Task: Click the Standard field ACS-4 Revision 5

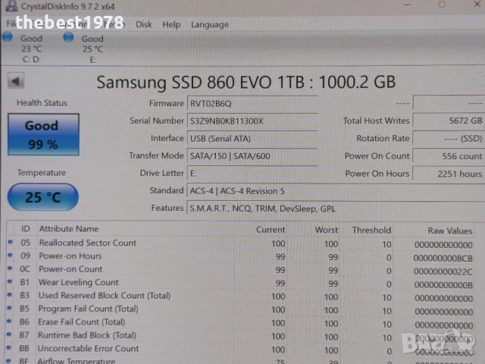Action: click(x=336, y=191)
